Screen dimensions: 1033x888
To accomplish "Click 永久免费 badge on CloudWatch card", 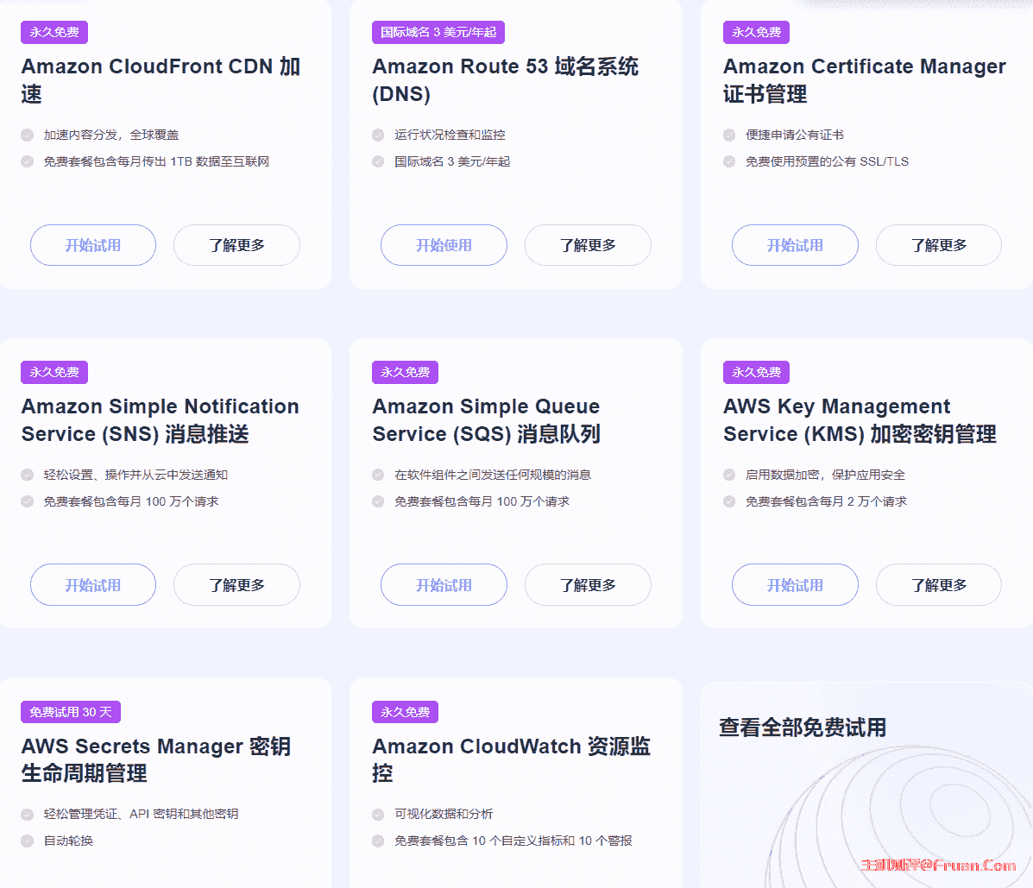I will (x=405, y=712).
